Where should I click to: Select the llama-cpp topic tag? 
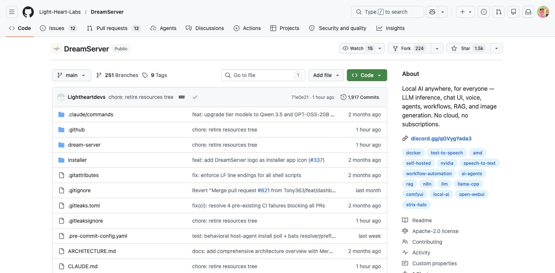click(x=468, y=184)
